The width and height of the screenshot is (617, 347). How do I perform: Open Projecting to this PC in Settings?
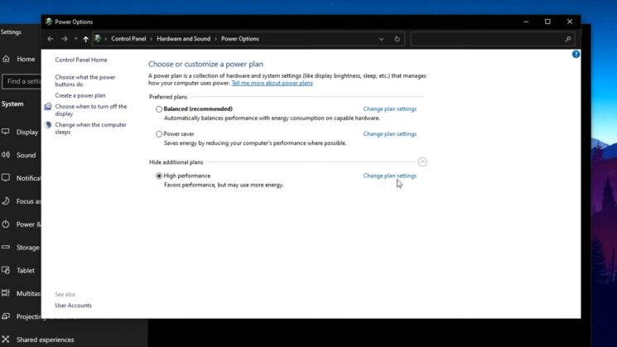tap(21, 316)
